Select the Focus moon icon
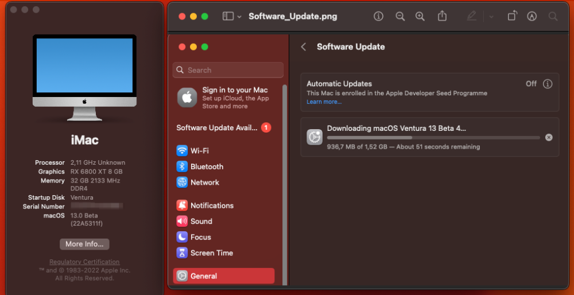Image resolution: width=574 pixels, height=295 pixels. point(182,237)
